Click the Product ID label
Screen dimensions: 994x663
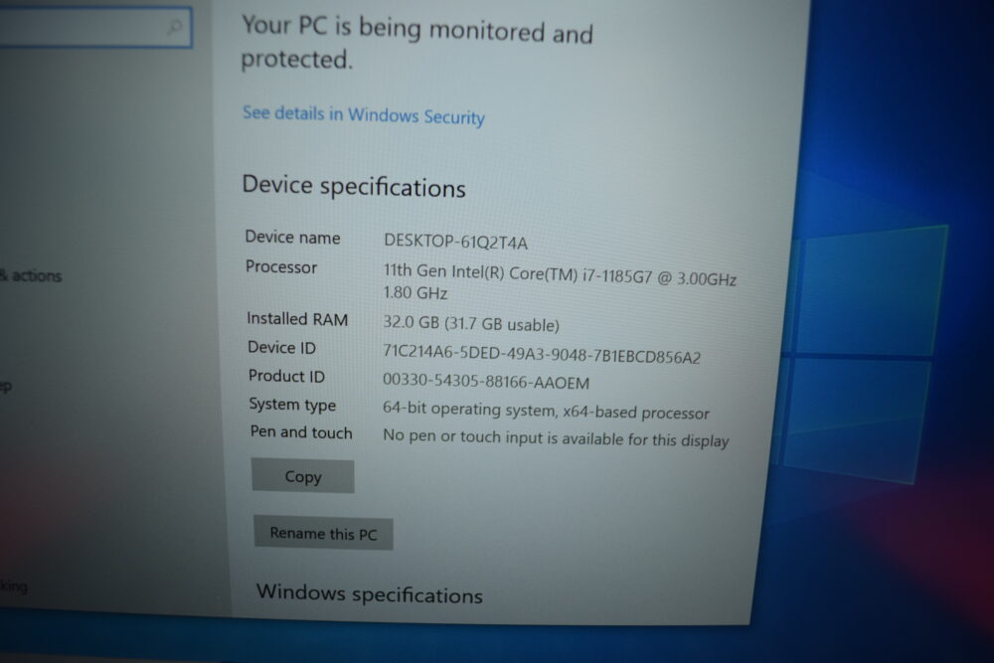pos(286,376)
